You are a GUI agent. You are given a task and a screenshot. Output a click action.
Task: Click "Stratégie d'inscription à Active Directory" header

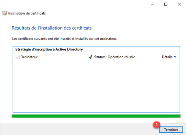[49, 49]
